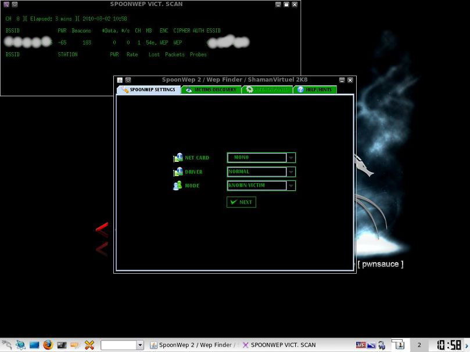Click the small arrow at the taskbar's right edge
Viewport: 470px width, 352px height.
pyautogui.click(x=467, y=346)
